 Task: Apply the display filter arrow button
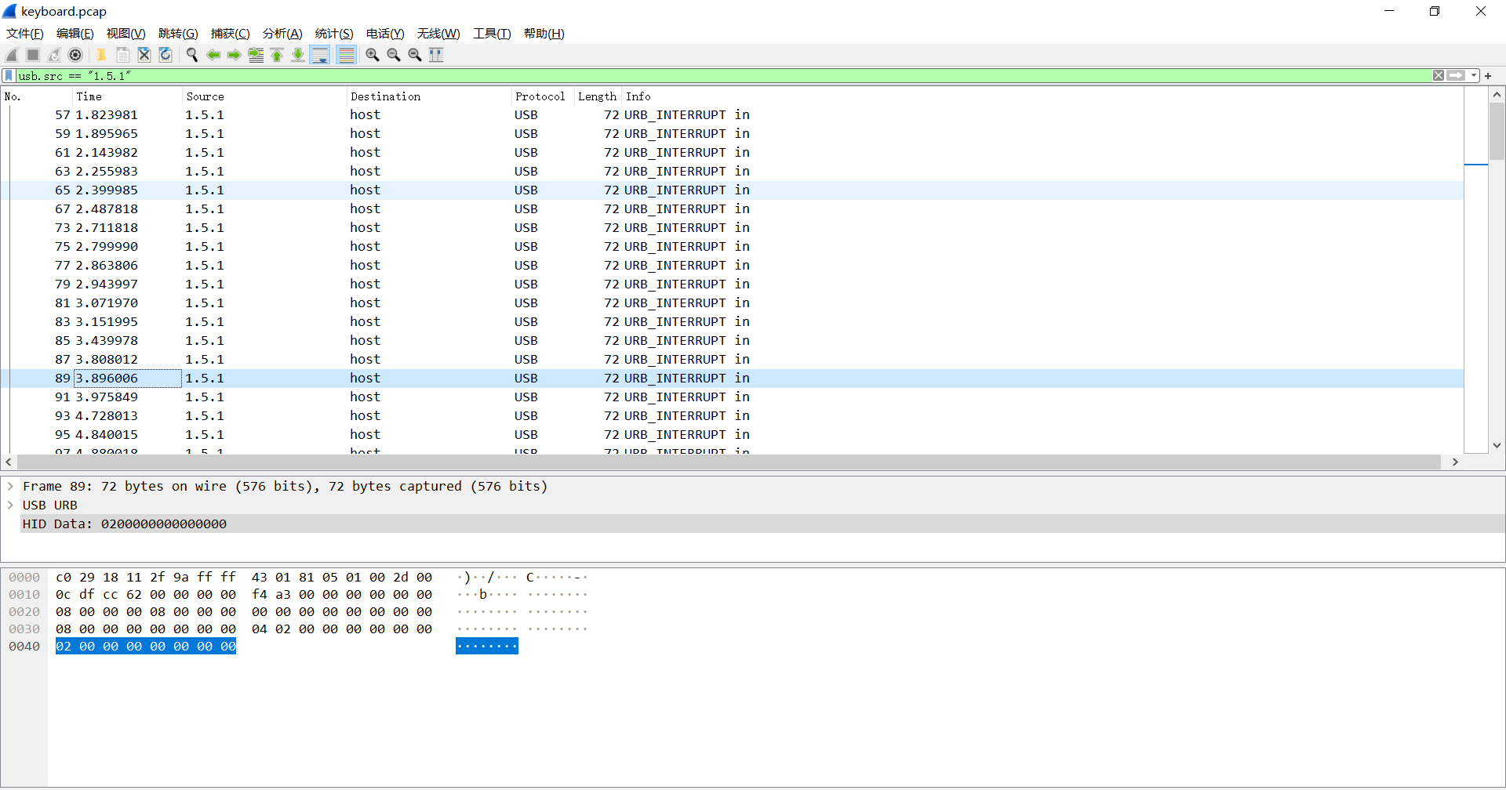(x=1455, y=75)
